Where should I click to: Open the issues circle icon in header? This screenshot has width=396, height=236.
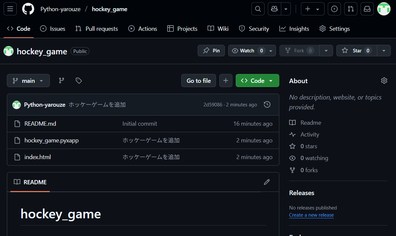334,9
